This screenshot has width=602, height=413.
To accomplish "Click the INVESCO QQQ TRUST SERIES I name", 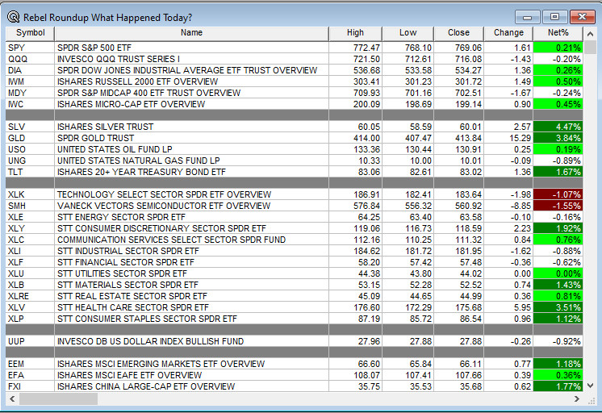I will tap(119, 59).
